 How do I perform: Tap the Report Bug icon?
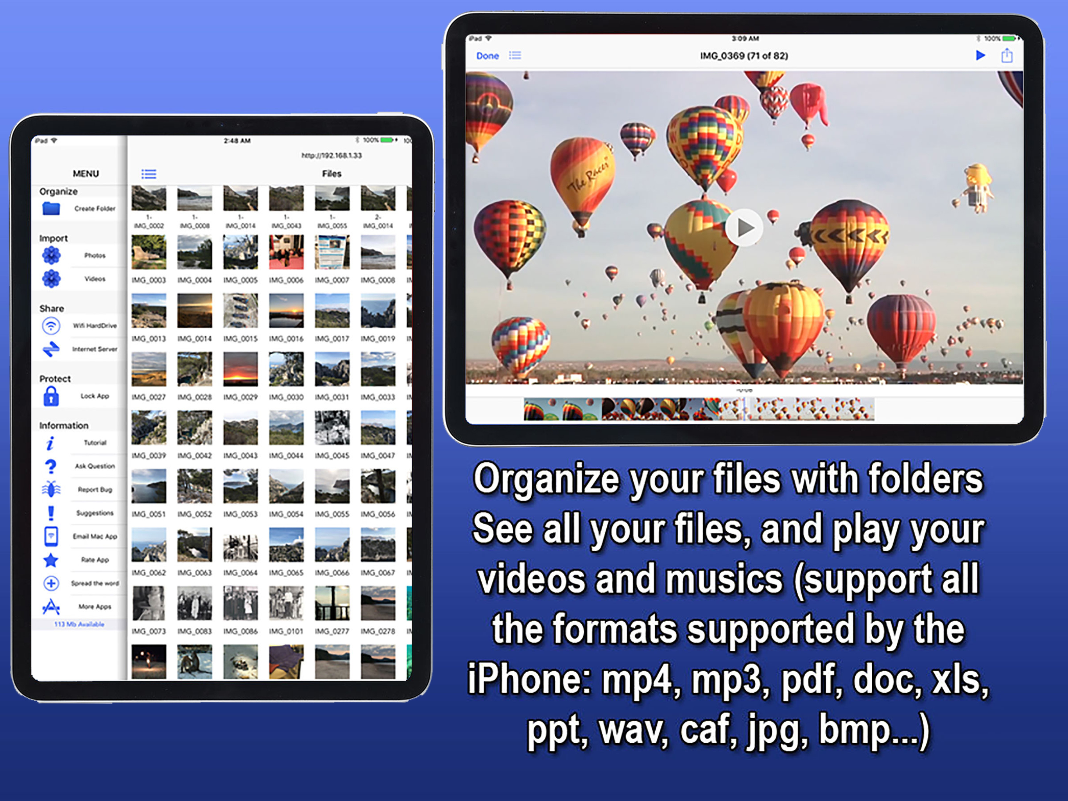point(51,489)
